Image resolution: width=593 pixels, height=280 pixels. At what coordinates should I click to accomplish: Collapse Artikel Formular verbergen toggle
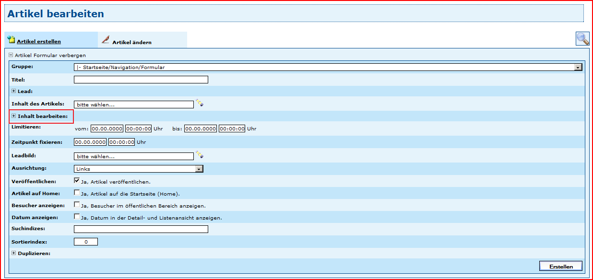[x=11, y=55]
